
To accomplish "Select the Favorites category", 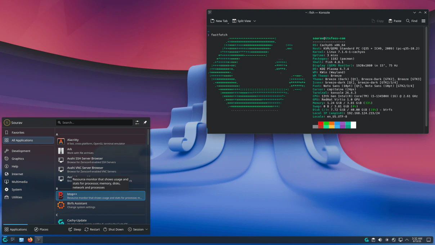I will tap(28, 133).
